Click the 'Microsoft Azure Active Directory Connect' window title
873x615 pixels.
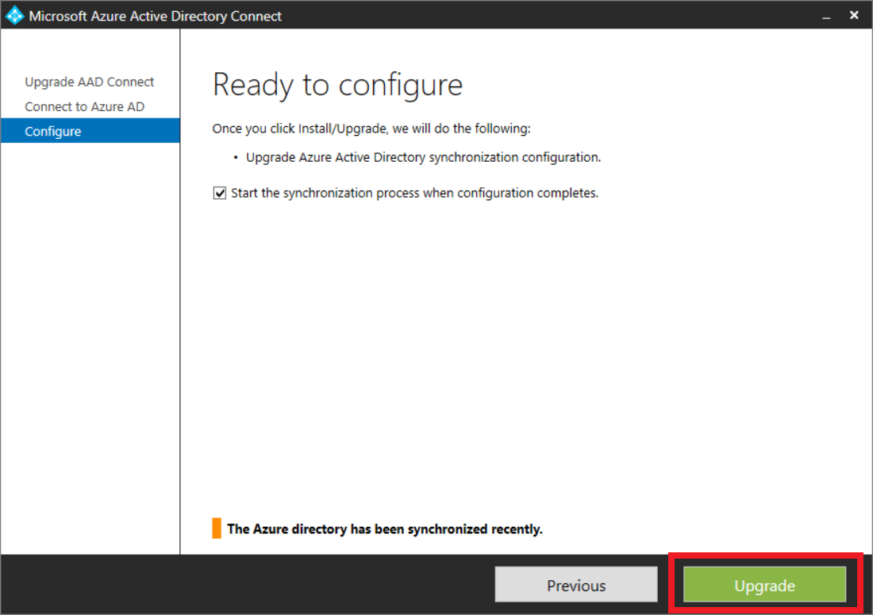point(156,15)
